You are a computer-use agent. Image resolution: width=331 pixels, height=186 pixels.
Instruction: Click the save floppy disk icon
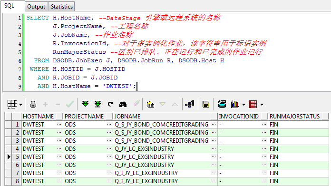(206, 104)
